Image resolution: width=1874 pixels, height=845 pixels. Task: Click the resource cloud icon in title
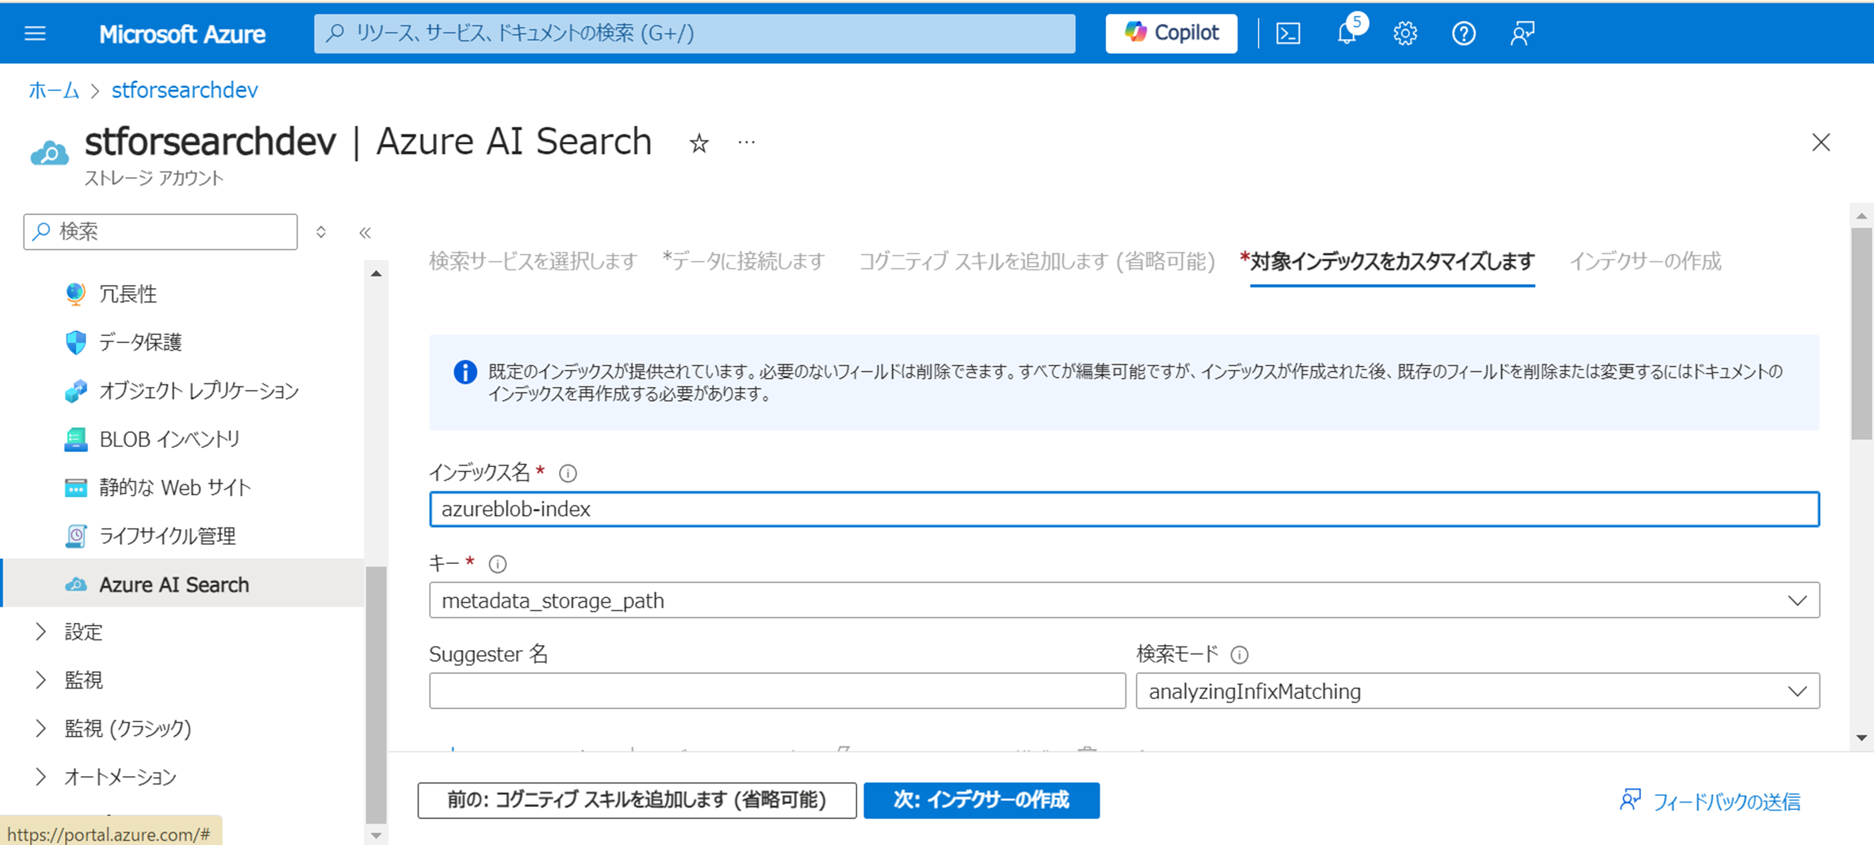point(49,153)
